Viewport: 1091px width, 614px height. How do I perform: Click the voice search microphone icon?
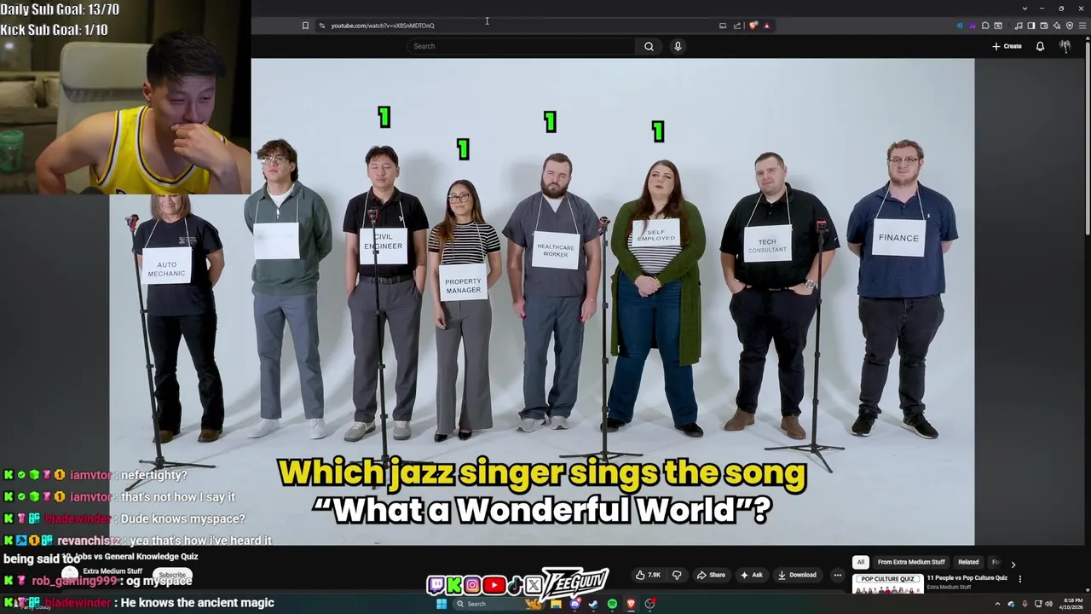point(678,46)
